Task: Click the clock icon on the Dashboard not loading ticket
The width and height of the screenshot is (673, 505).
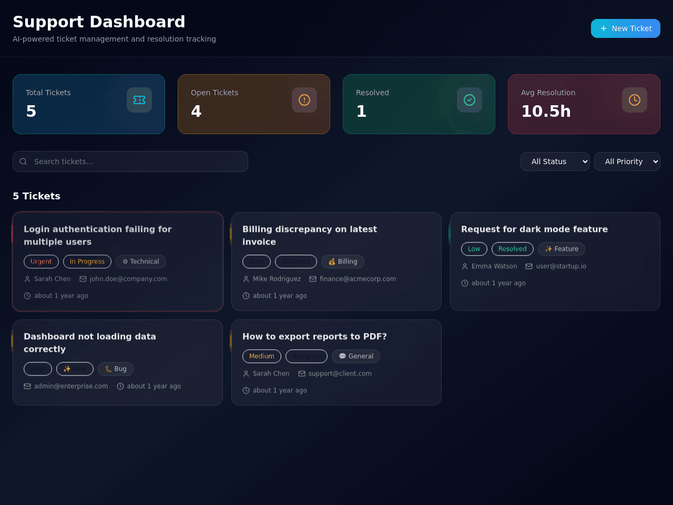Action: (120, 386)
